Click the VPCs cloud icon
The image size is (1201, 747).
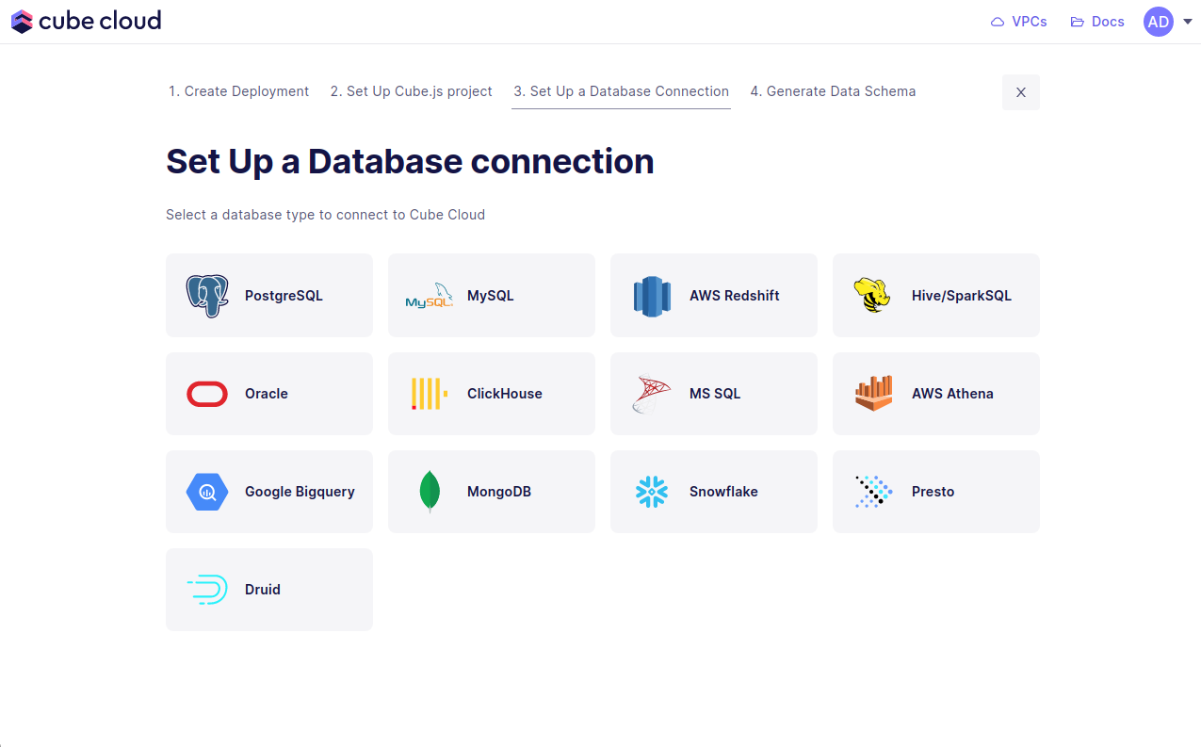pyautogui.click(x=998, y=22)
